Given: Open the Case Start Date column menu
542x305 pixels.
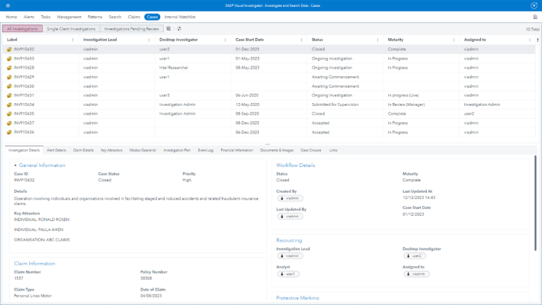Looking at the screenshot, I should point(301,40).
